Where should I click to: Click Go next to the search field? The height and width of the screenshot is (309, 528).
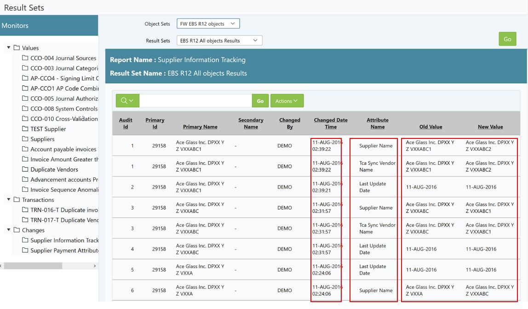click(260, 101)
